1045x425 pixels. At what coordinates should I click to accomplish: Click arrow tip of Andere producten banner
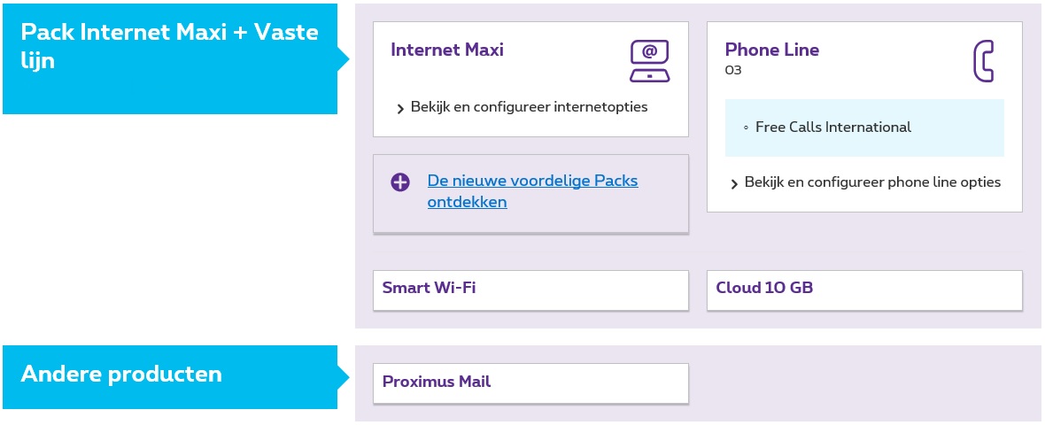344,377
